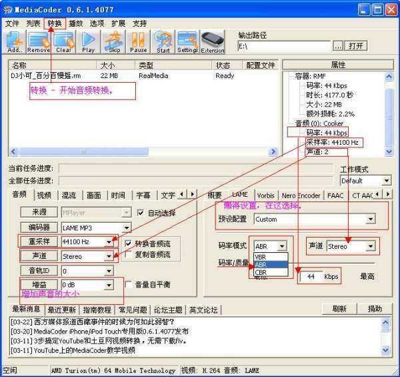Switch to the 混流 tab
The height and width of the screenshot is (377, 400).
(69, 196)
